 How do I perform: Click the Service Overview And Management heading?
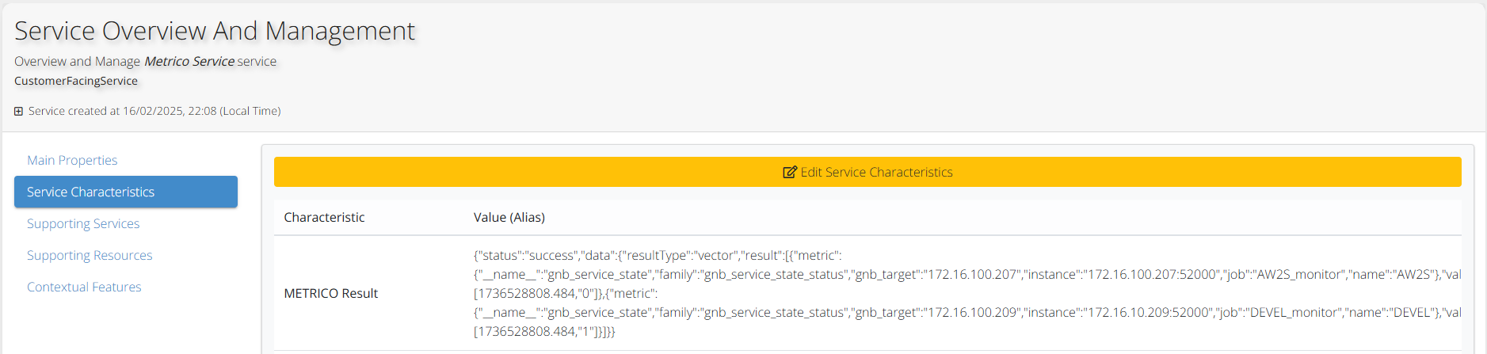click(x=215, y=31)
